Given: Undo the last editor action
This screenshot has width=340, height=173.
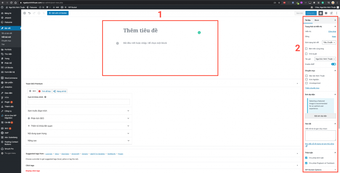Looking at the screenshot, I should click(x=30, y=13).
